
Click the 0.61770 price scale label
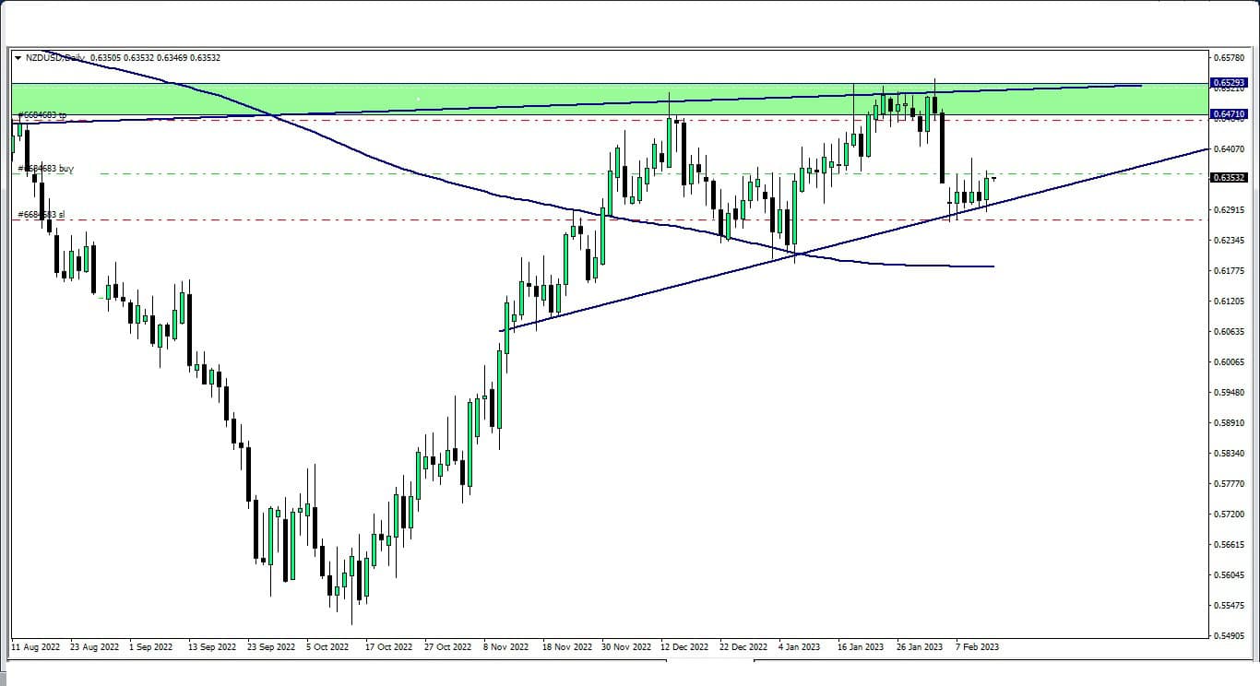(x=1229, y=270)
